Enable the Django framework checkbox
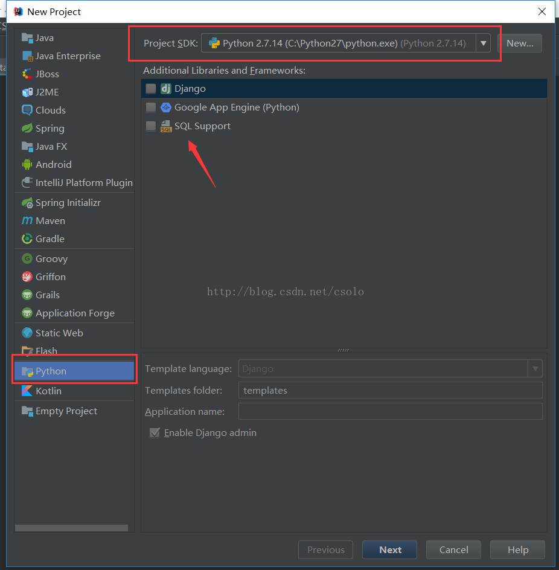Viewport: 559px width, 570px height. click(151, 89)
